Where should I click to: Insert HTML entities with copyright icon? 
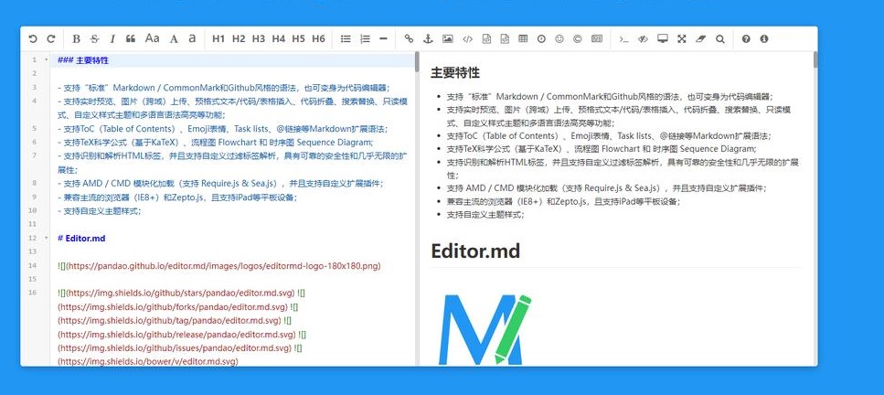(578, 39)
